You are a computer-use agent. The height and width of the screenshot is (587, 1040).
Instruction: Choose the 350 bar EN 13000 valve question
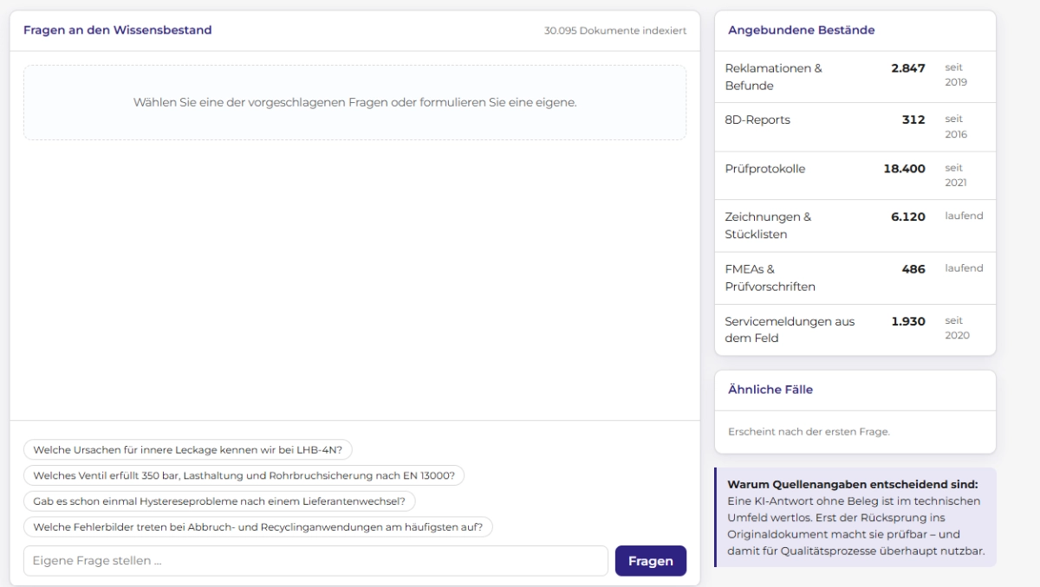pos(244,475)
